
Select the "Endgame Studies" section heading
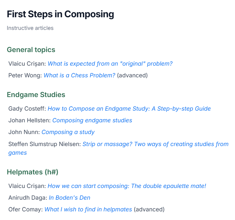(36, 95)
